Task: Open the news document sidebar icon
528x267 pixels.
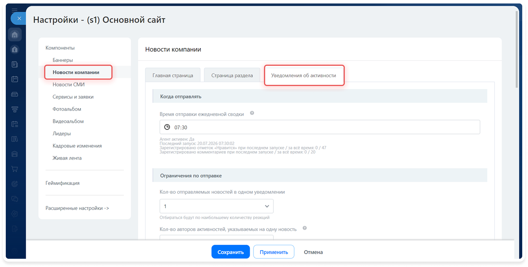Action: point(15,64)
